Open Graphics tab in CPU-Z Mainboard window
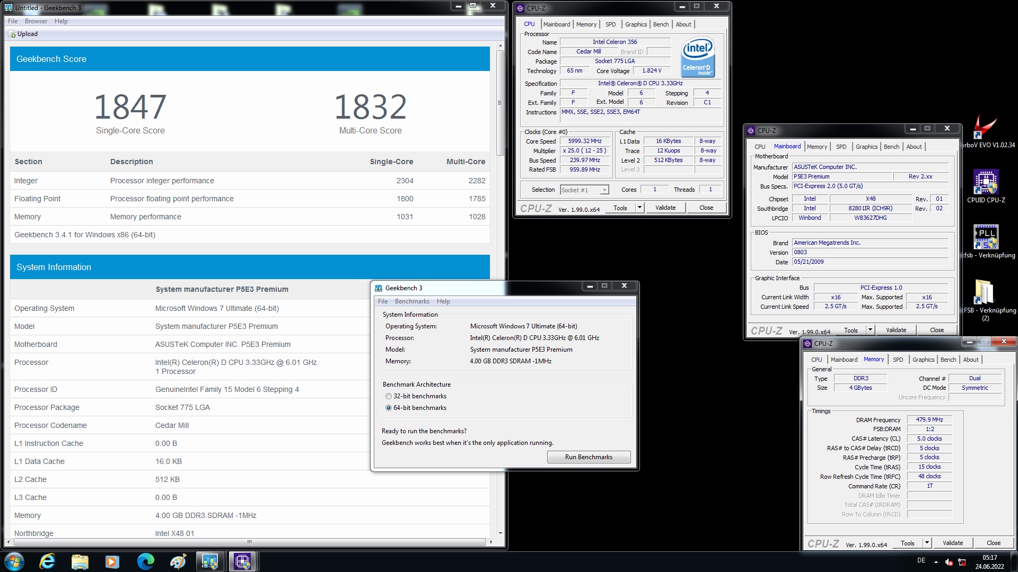Screen dimensions: 1018x572 [866, 147]
